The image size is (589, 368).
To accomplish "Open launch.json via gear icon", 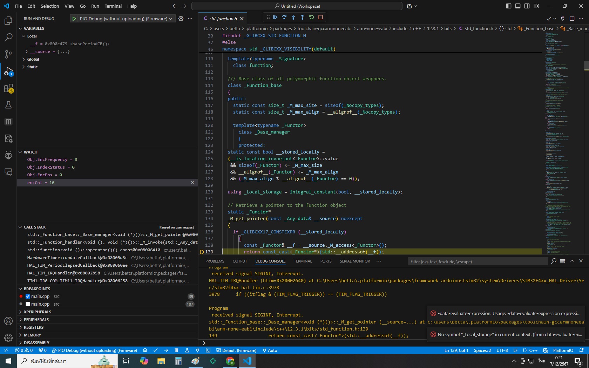I will pos(181,19).
